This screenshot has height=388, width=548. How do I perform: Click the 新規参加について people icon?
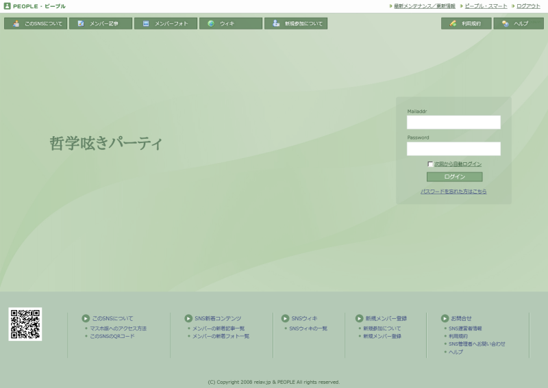[276, 23]
